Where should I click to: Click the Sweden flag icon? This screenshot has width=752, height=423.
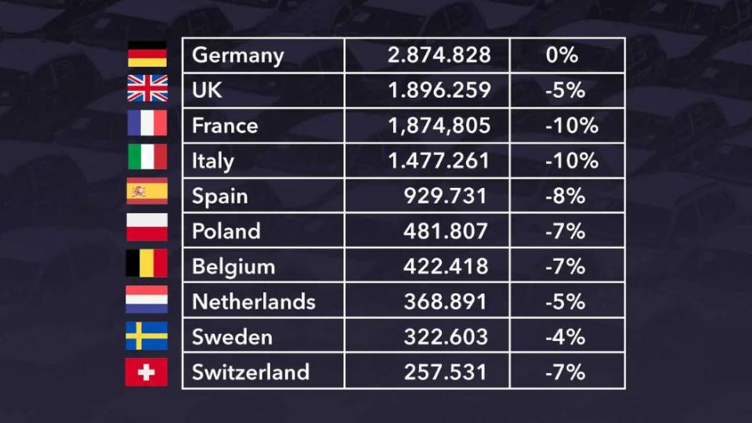[x=147, y=335]
